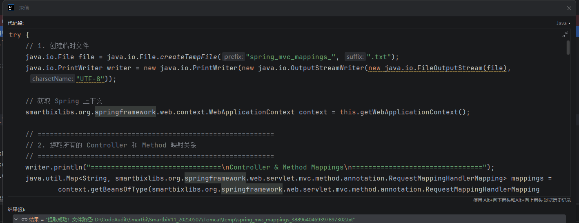Open the Java language dropdown
Image resolution: width=579 pixels, height=223 pixels.
tap(563, 23)
